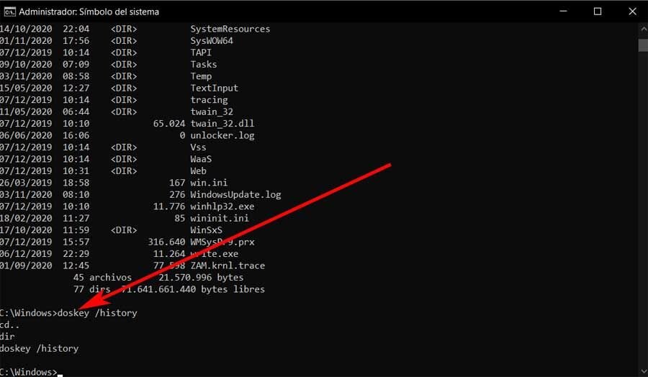Click the Vss directory entry

tap(199, 147)
